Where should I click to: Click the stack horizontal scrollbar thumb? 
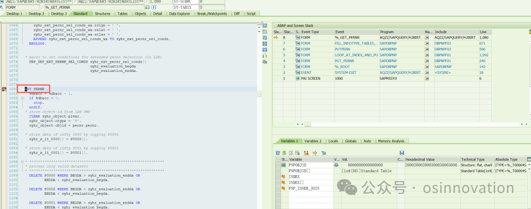[x=307, y=124]
